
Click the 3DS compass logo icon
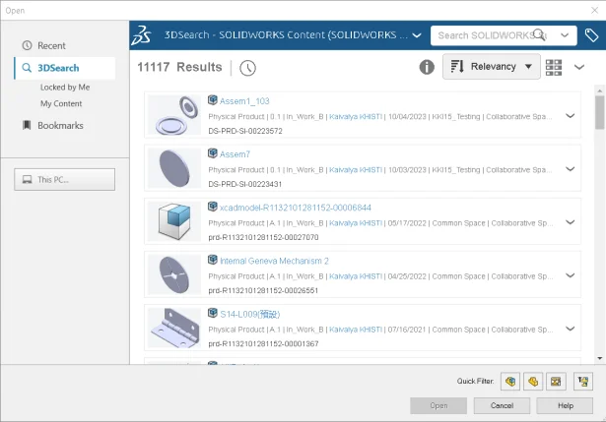pos(141,35)
